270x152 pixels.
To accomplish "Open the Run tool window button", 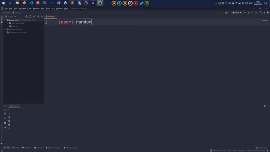I will pos(7,148).
